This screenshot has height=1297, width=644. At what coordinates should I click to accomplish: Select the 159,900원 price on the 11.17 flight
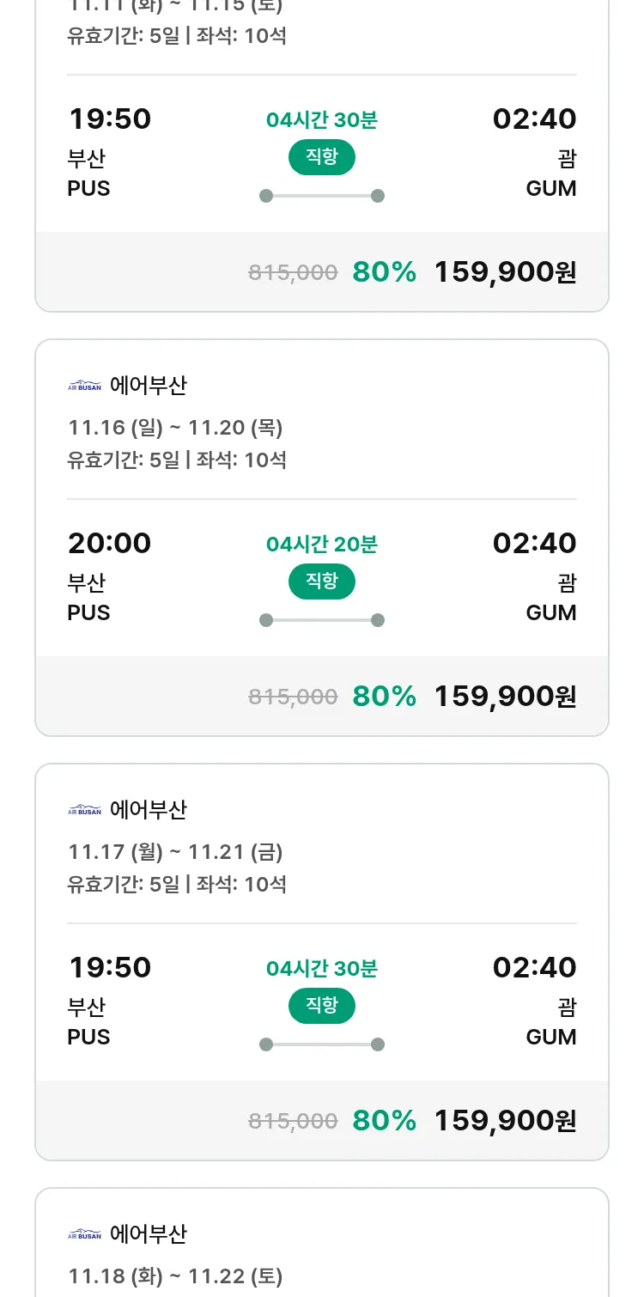505,1120
